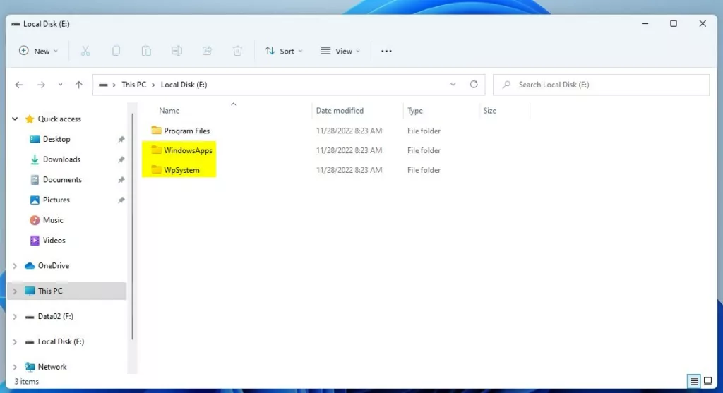
Task: Click the Paste clipboard icon
Action: coord(146,51)
